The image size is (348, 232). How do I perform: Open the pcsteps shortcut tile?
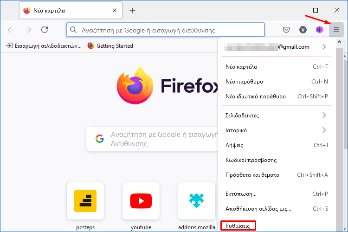(85, 201)
